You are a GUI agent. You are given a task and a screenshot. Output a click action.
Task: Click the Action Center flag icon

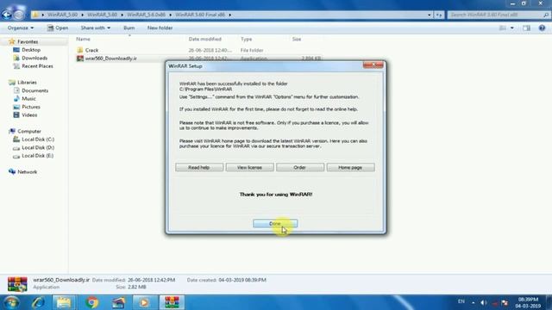[505, 302]
